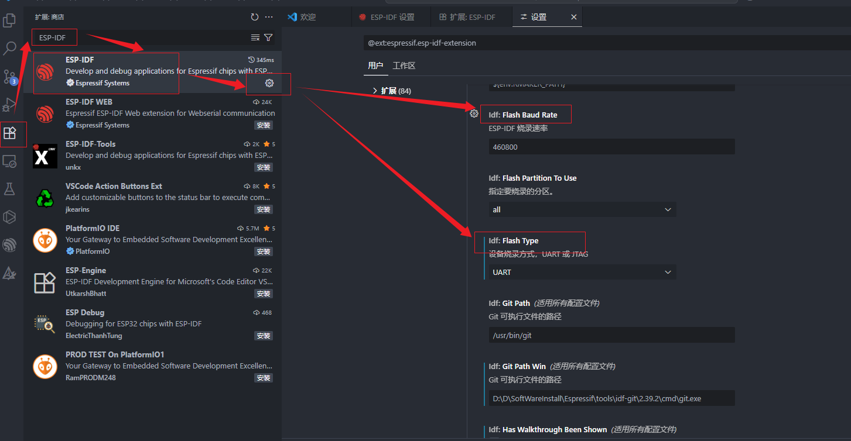
Task: Click the Idf: Git Path Win setting title
Action: click(x=517, y=366)
